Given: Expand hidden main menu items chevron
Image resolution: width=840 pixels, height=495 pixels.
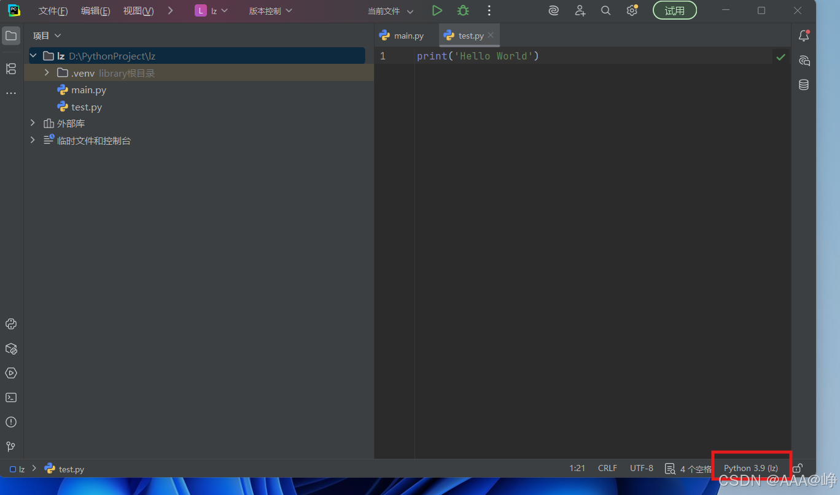Looking at the screenshot, I should point(170,10).
